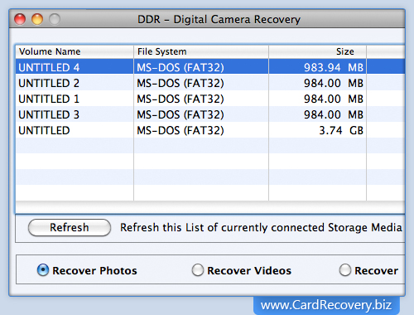Click the greyed-out zoom window button
This screenshot has height=315, width=414.
55,19
